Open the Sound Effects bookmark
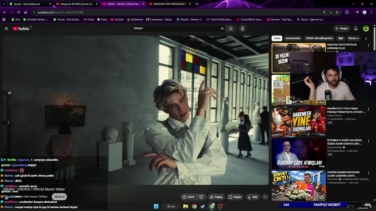 pos(249,20)
